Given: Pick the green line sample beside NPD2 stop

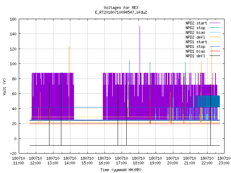Looking at the screenshot, I should click(x=215, y=28).
